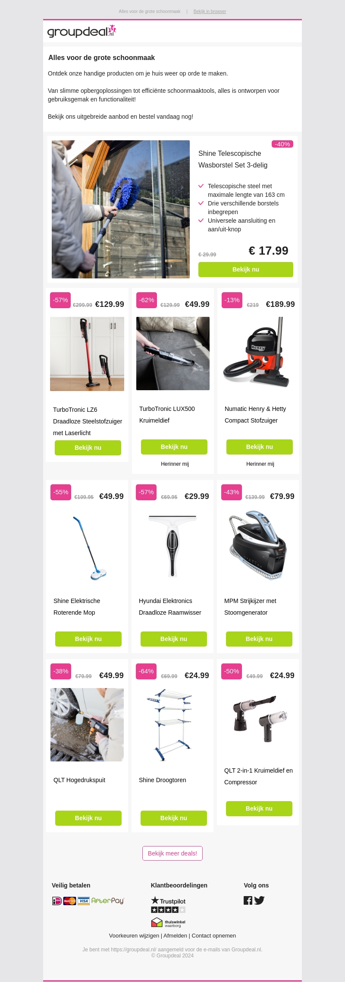The image size is (345, 982).
Task: Click the iDEAL payment icon
Action: (x=57, y=900)
